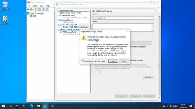Screen dimensions: 195x109
Task: Click the MAC Address Range icon
Action: [61, 32]
